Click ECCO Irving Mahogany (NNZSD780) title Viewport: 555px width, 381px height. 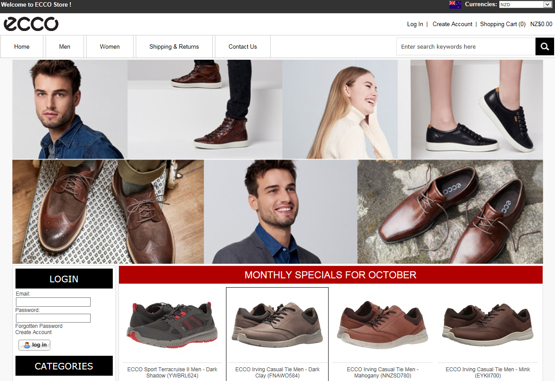[x=383, y=373]
